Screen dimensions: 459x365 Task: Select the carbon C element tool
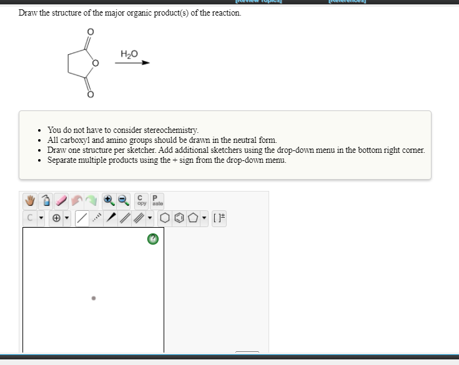pos(30,218)
